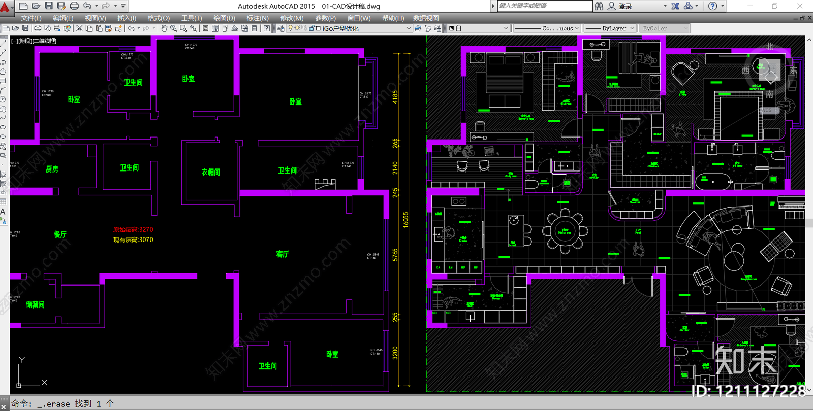Open the 修改(M) menu

click(292, 18)
